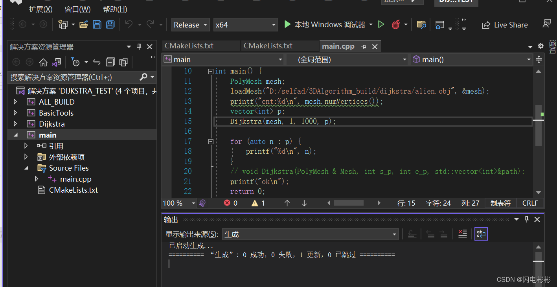This screenshot has height=287, width=557.
Task: Click the editor split window icon
Action: click(539, 59)
